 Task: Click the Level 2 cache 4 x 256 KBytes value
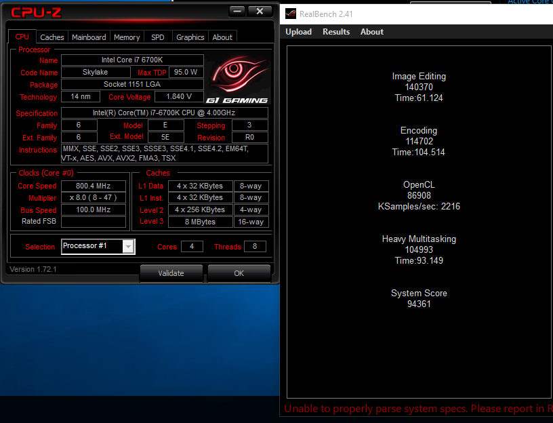[x=201, y=210]
